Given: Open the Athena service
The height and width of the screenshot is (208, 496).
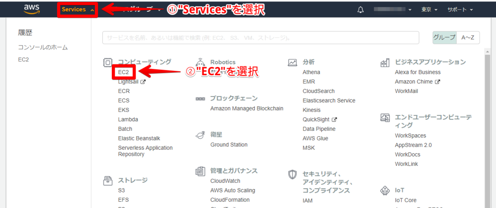Looking at the screenshot, I should coord(311,72).
